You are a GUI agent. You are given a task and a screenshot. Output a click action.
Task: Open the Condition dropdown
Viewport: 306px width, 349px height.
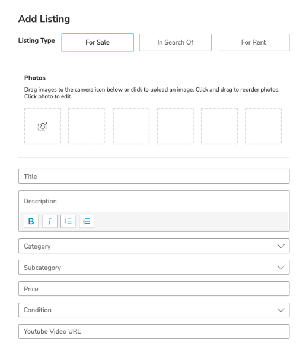coord(154,310)
